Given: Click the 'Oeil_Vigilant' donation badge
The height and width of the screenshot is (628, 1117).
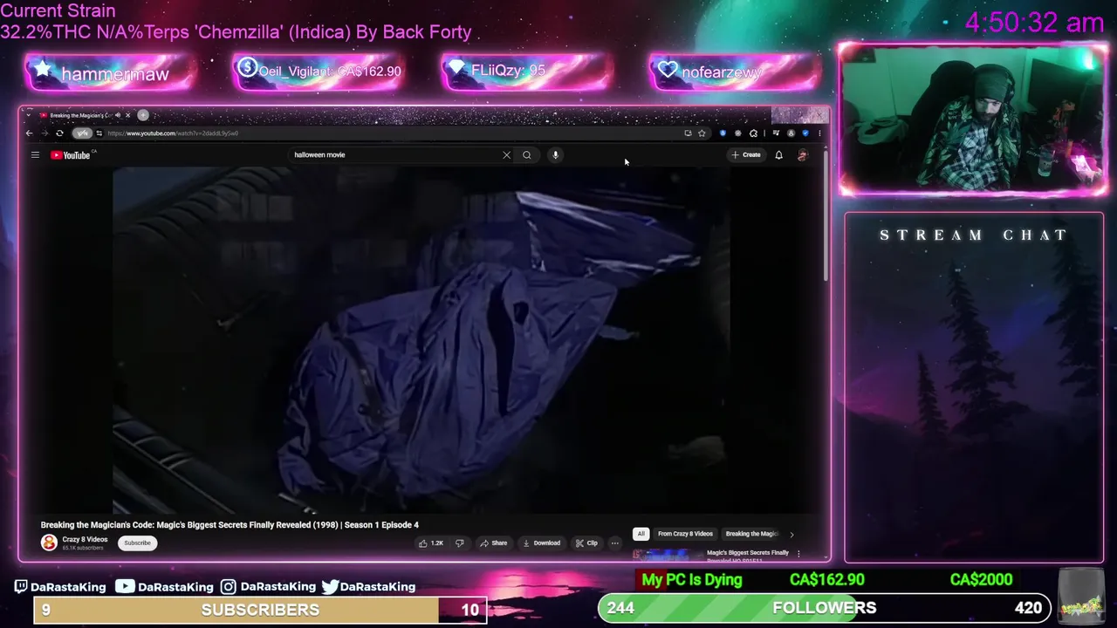Looking at the screenshot, I should coord(319,72).
